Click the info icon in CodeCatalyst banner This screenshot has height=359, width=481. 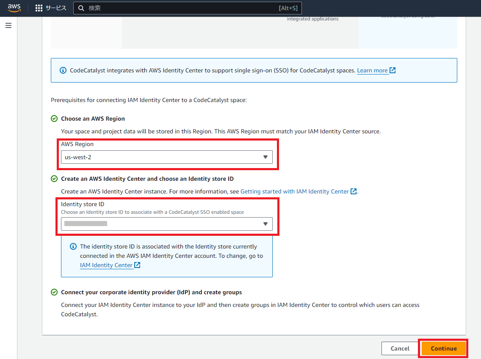pyautogui.click(x=63, y=70)
